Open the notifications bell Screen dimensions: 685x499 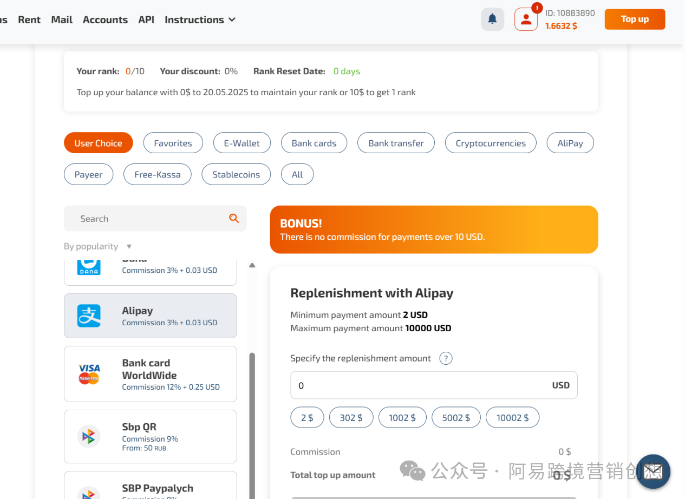pos(492,19)
